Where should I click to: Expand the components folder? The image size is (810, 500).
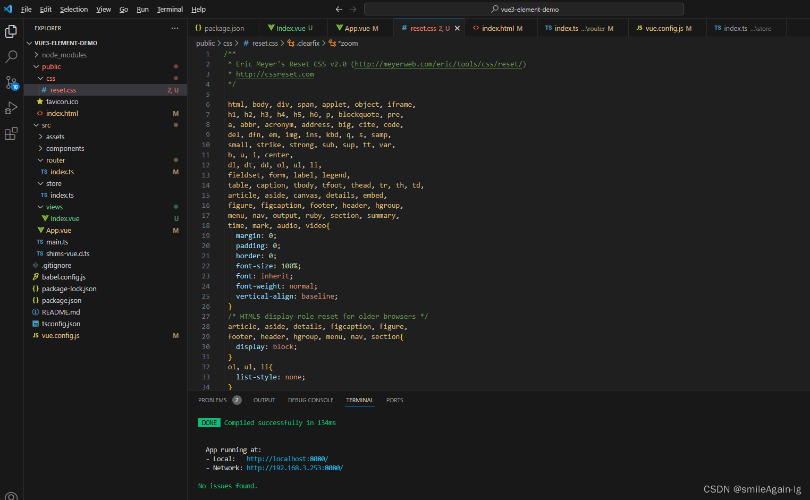click(x=65, y=148)
